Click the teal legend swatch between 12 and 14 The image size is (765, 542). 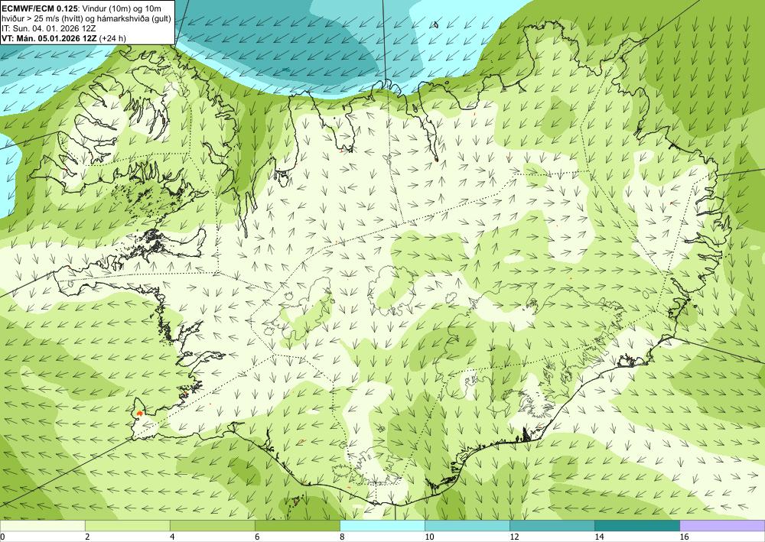(x=552, y=526)
